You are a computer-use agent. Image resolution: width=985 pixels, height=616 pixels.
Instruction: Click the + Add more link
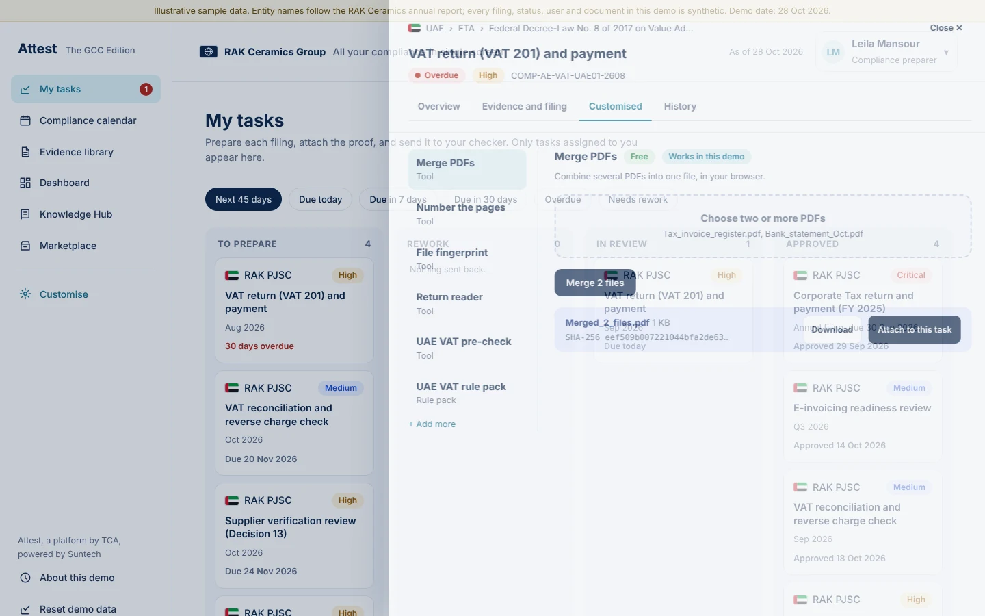tap(432, 424)
